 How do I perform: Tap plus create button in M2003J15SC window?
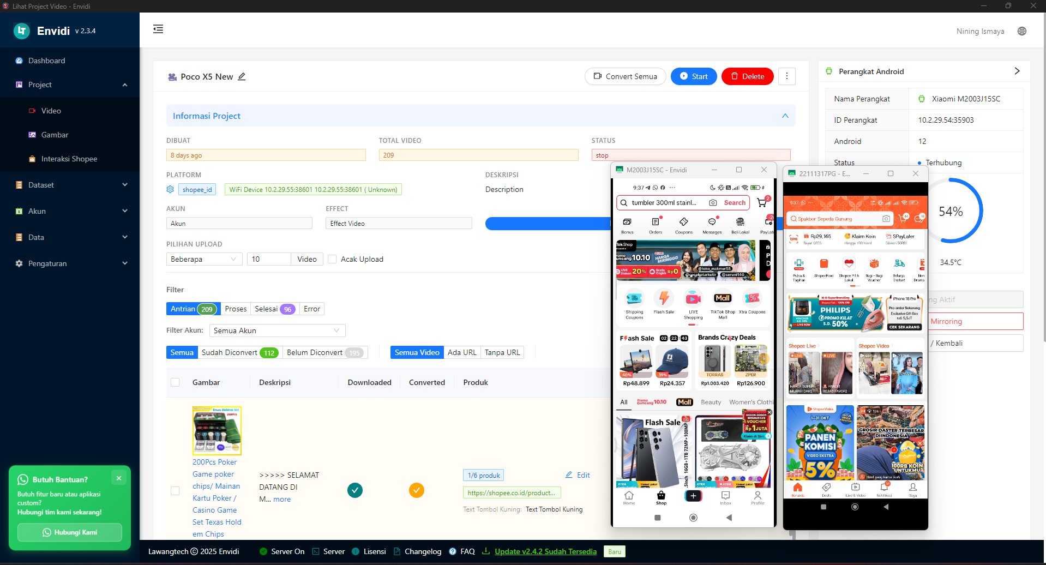click(693, 496)
